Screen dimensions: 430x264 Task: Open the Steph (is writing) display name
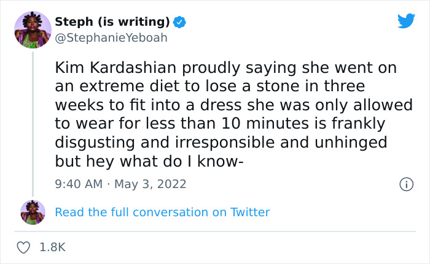click(x=112, y=22)
